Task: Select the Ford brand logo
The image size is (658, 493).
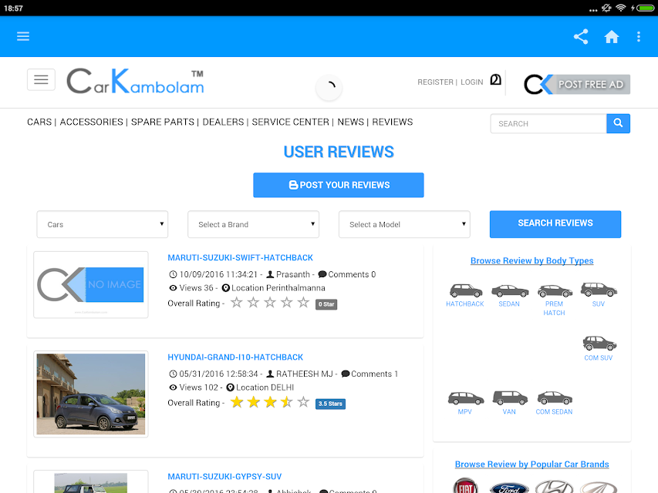Action: point(509,488)
